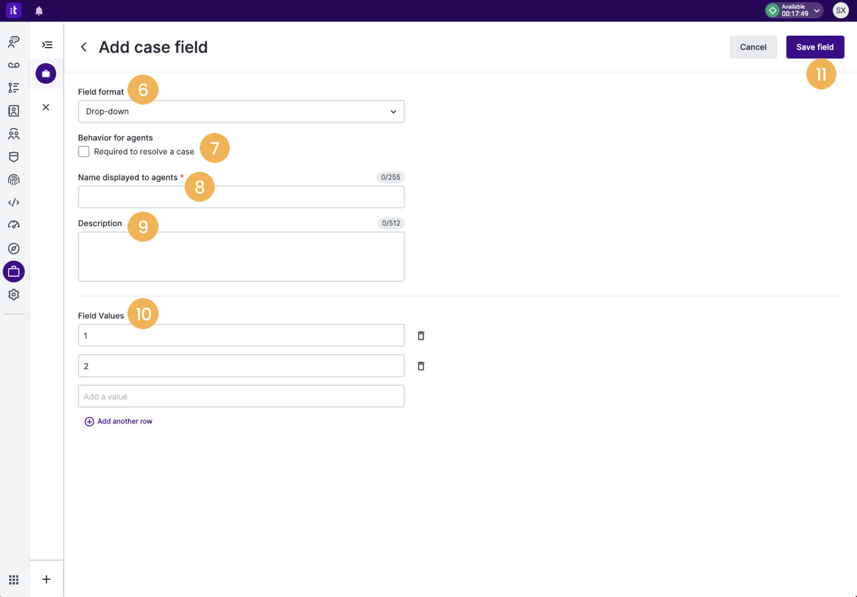Click the 0/512 character counter
This screenshot has height=597, width=857.
click(391, 223)
